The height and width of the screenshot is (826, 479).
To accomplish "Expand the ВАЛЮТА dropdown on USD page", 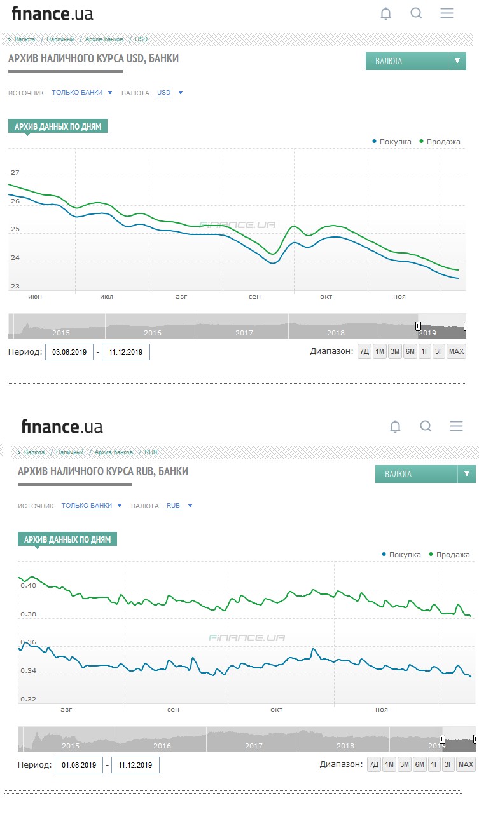I will (x=416, y=61).
